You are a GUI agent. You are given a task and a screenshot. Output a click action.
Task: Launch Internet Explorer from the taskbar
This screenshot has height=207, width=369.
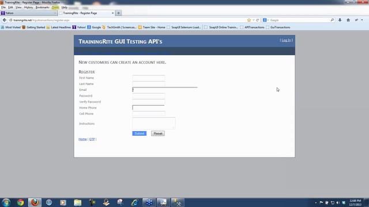(134, 202)
